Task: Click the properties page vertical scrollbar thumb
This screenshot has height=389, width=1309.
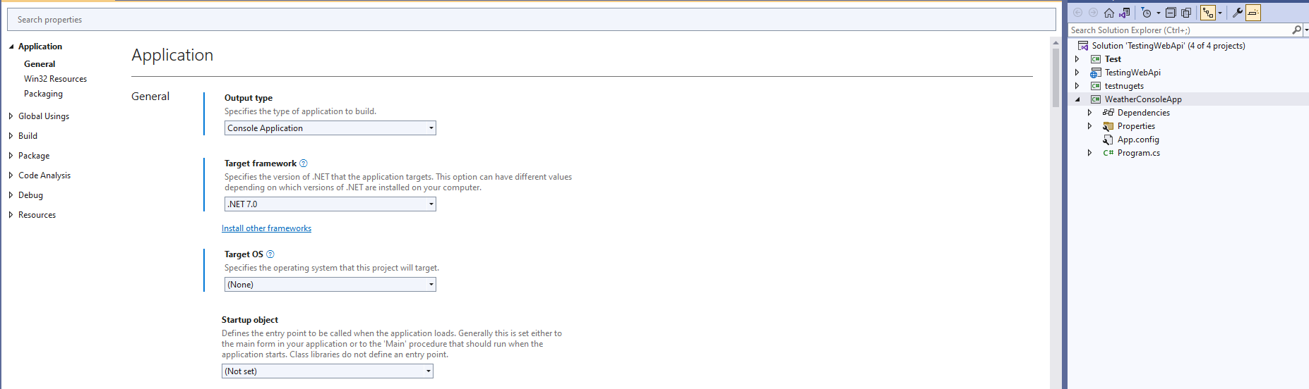Action: pos(1056,78)
